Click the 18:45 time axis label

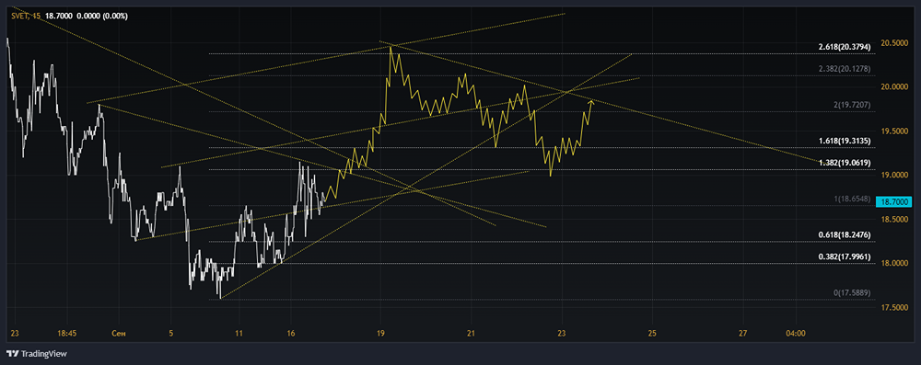(x=67, y=333)
